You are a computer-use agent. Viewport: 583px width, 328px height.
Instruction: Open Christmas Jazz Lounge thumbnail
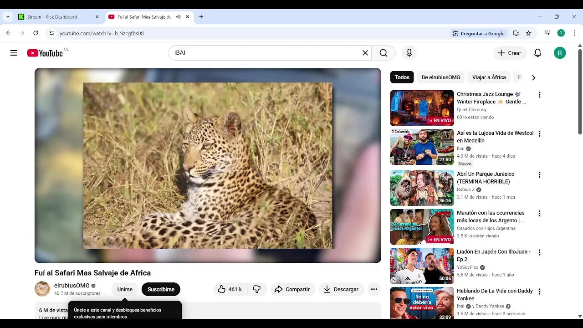click(422, 108)
